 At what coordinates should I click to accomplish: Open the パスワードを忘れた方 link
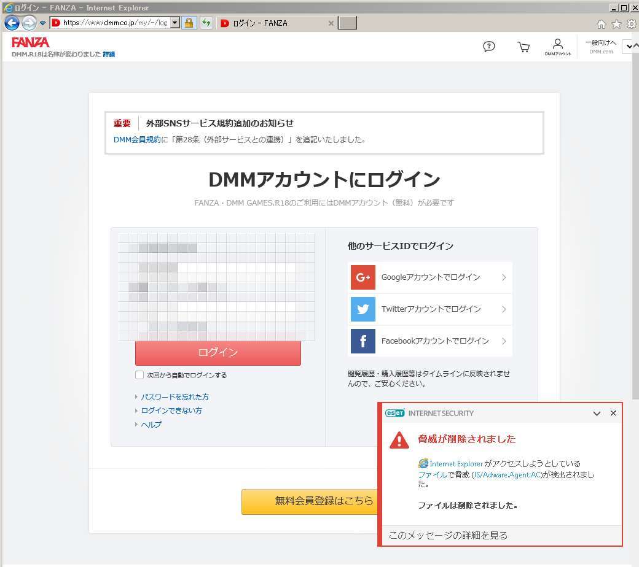(175, 397)
